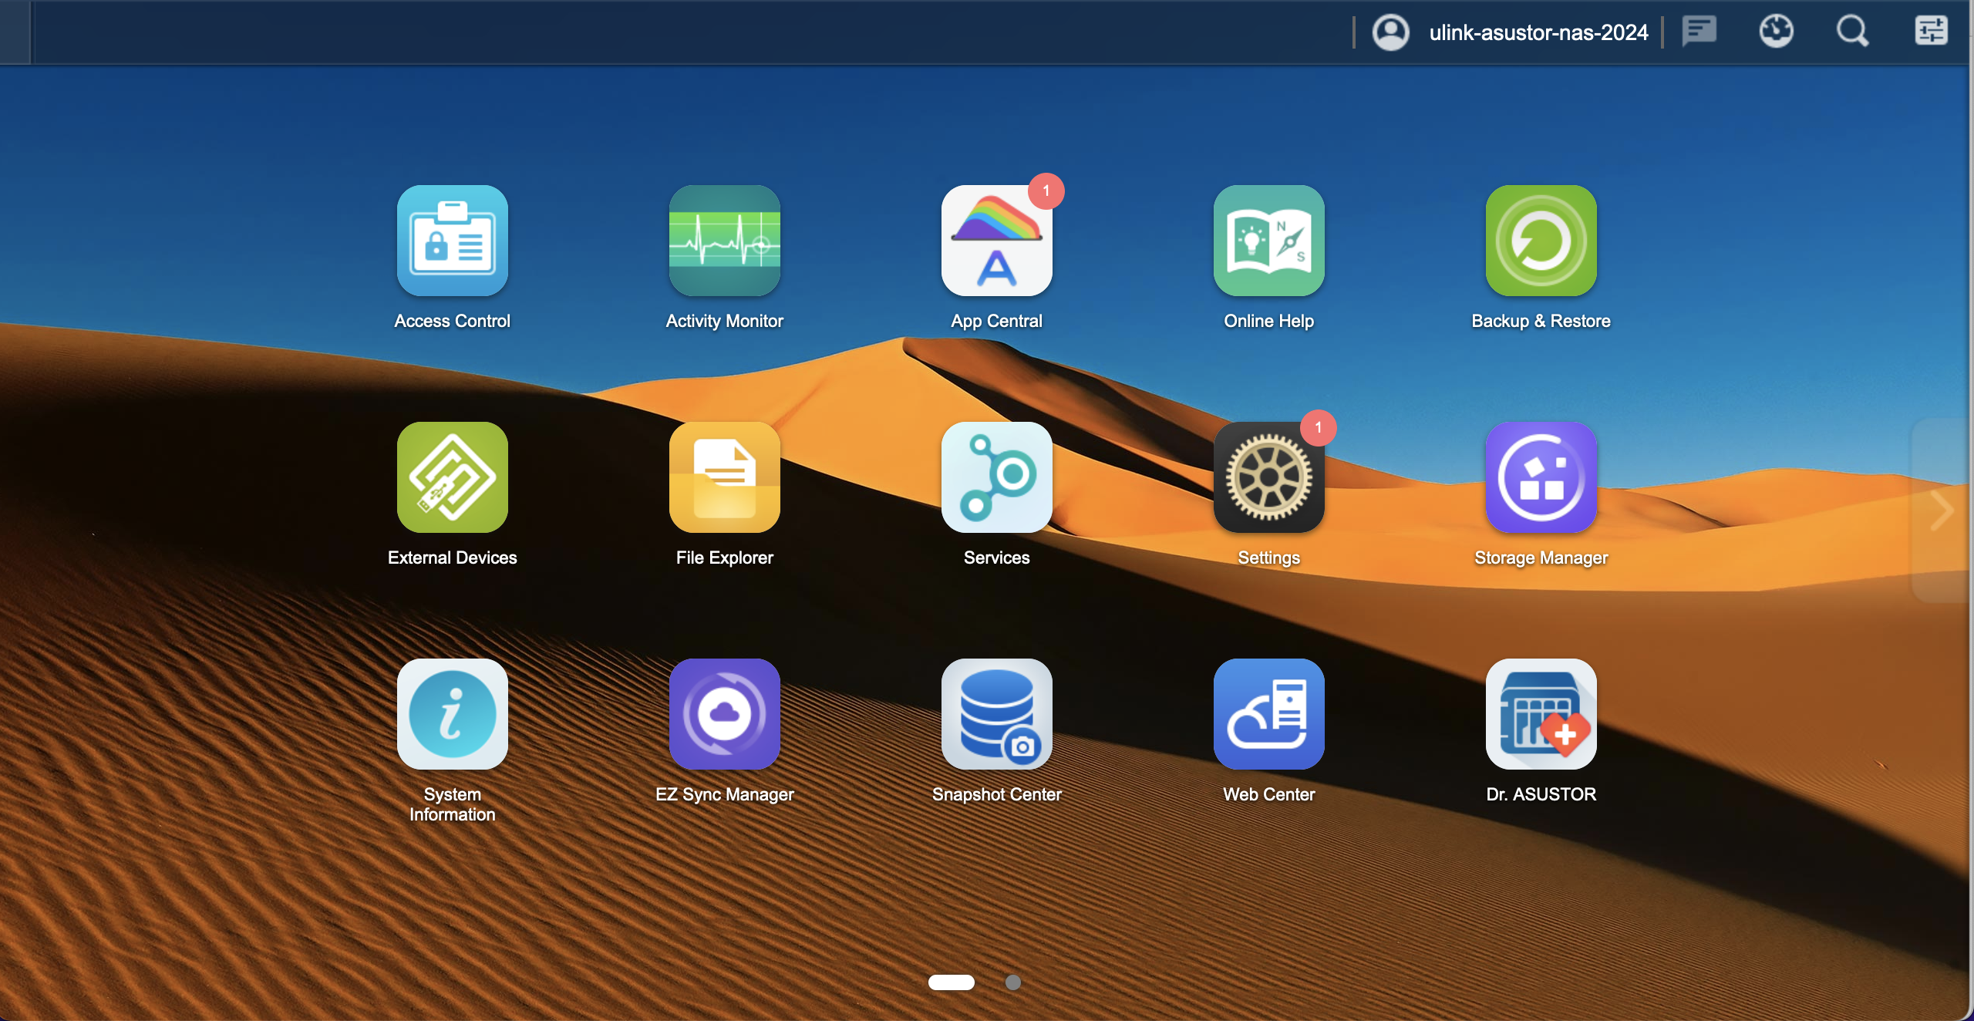Screen dimensions: 1974x1021
Task: Open the notifications message icon
Action: 1699,32
